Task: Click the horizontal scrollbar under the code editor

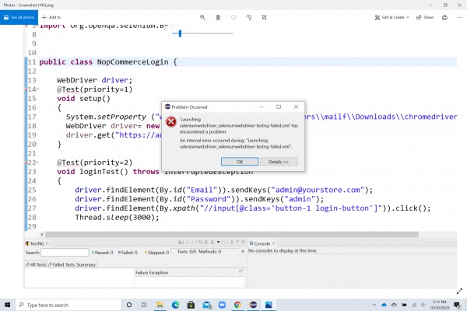Action: [232, 234]
